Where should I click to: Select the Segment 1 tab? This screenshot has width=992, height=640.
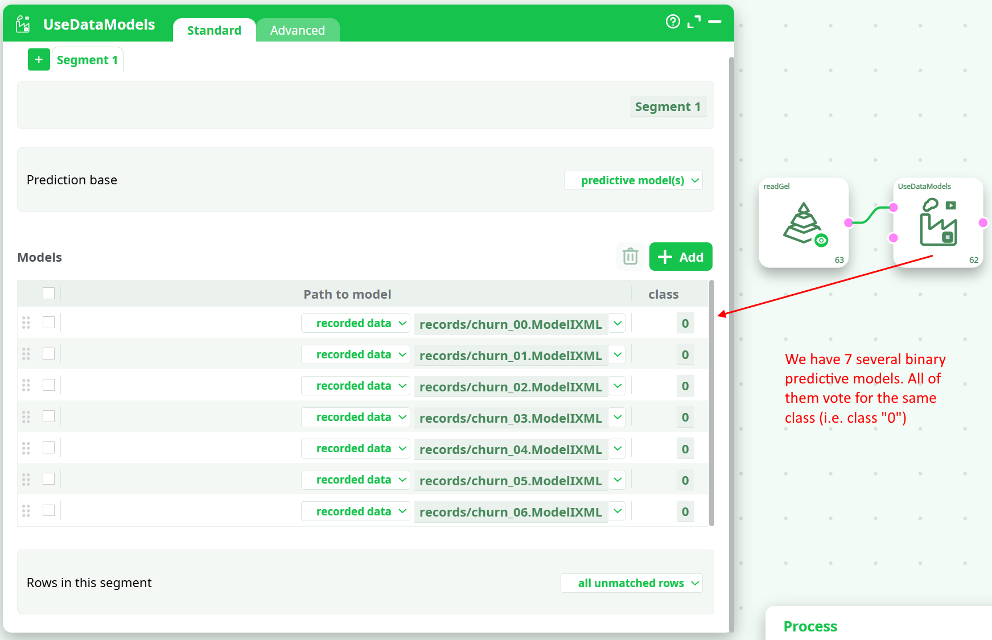[x=87, y=60]
